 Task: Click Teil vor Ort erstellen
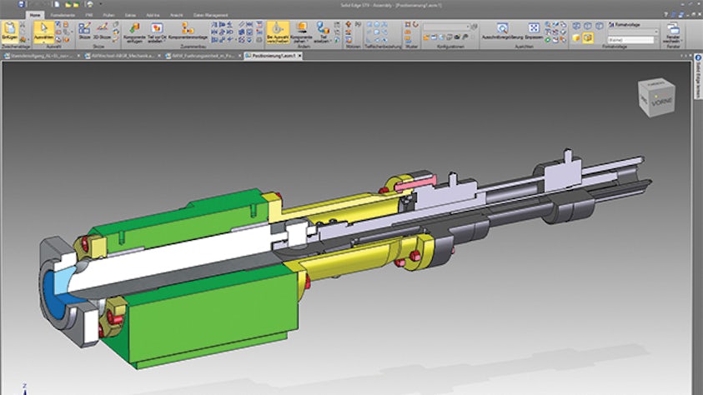tap(157, 32)
